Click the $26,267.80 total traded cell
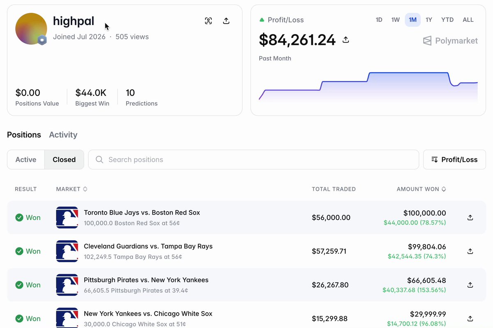Viewport: 493px width, 328px height. pos(330,285)
